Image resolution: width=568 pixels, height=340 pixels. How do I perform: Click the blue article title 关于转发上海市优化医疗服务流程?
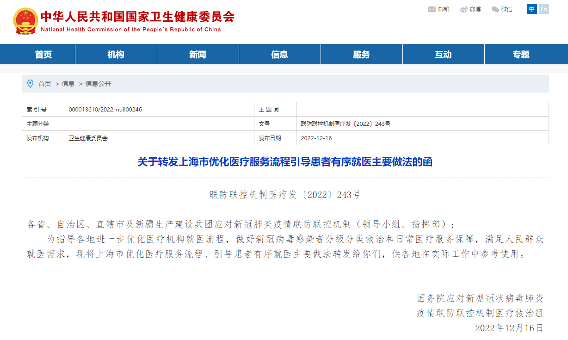coord(285,162)
